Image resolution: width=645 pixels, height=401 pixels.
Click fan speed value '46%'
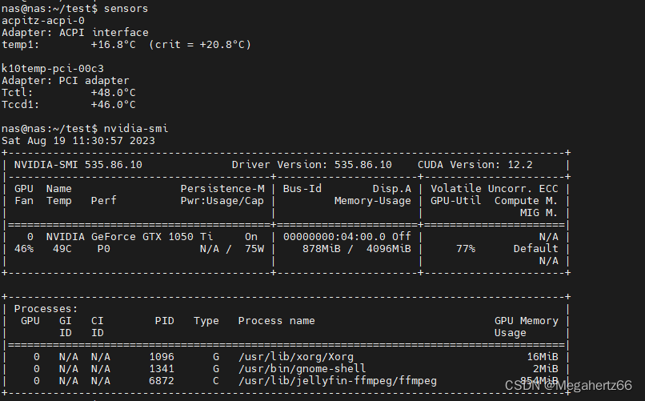24,249
